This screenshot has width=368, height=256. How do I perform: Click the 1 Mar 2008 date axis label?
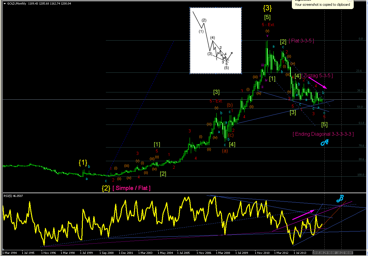coord(224,252)
